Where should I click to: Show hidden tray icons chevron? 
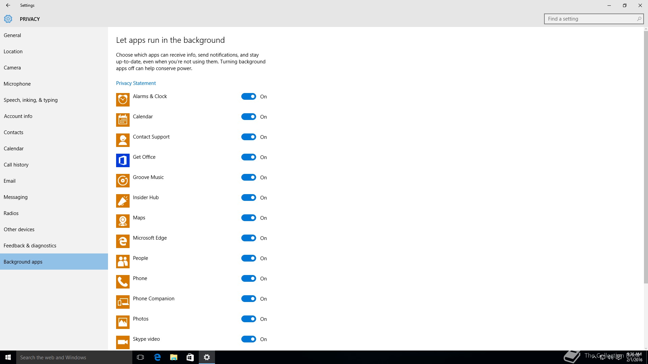594,357
